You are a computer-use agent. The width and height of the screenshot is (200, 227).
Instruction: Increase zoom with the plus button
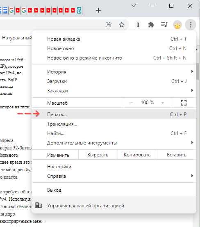[163, 103]
